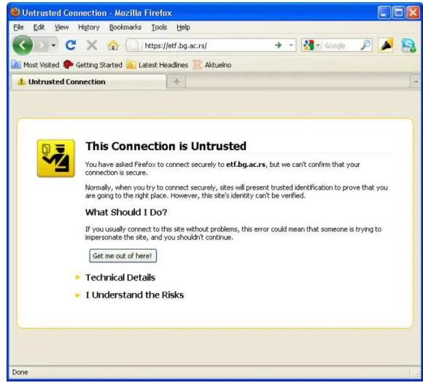Minimize the Firefox window

[384, 12]
